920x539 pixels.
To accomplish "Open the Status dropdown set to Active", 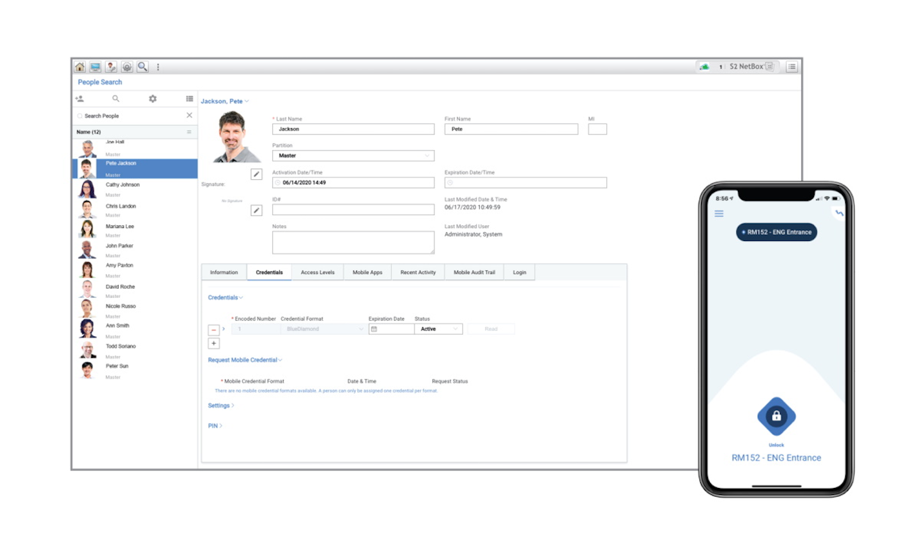I will tap(438, 329).
